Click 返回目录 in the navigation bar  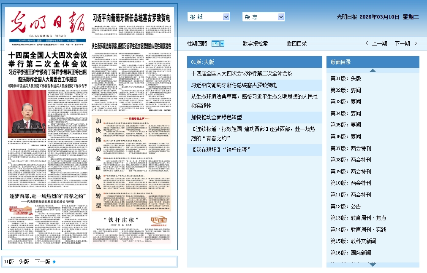click(x=296, y=43)
